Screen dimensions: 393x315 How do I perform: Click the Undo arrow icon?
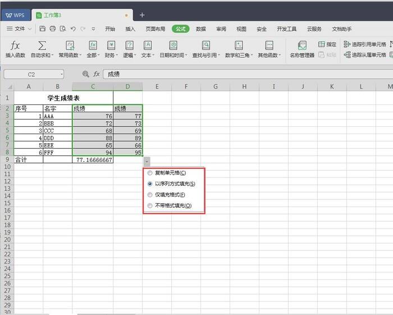pos(73,29)
